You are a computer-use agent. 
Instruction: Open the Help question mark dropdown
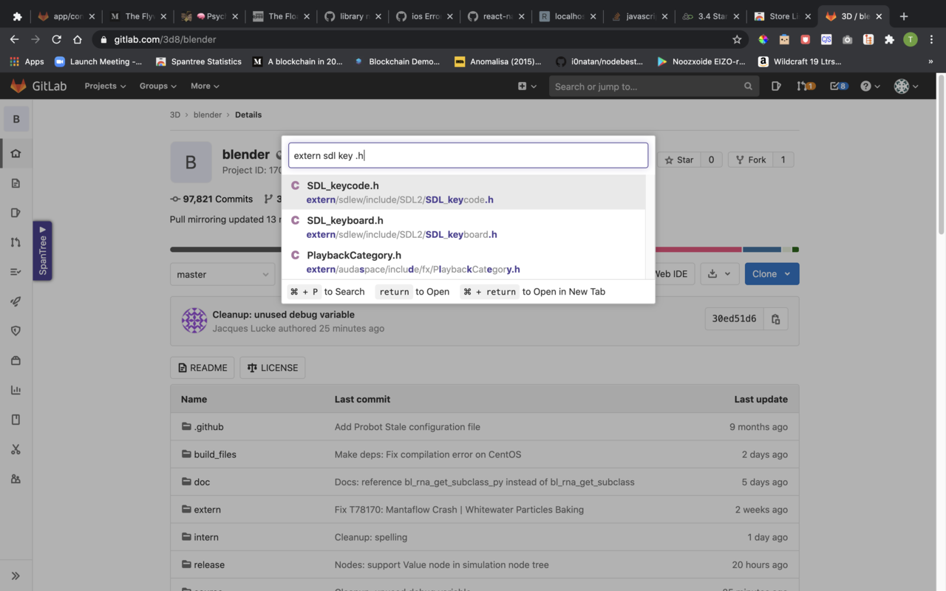(870, 86)
